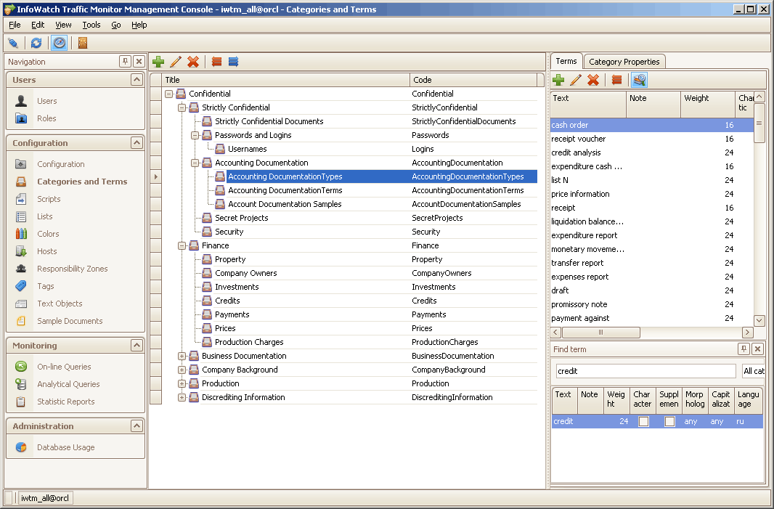Open On-line Queries under Monitoring
Screen dimensions: 774x509
pos(64,367)
